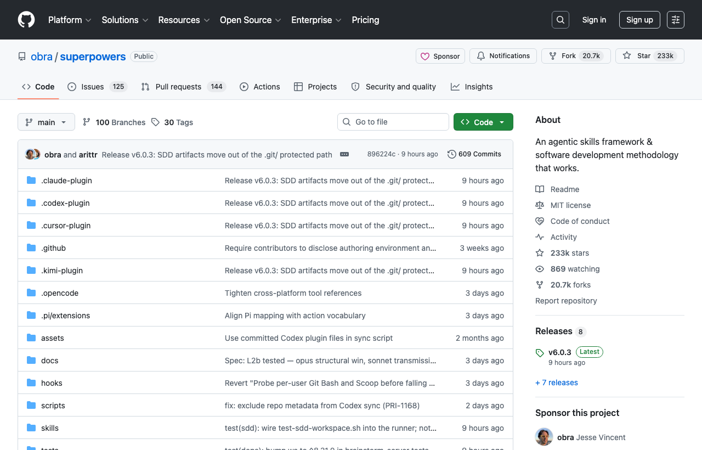
Task: Click the Notifications button
Action: [x=503, y=56]
